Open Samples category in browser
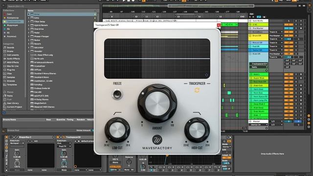 click(11, 77)
